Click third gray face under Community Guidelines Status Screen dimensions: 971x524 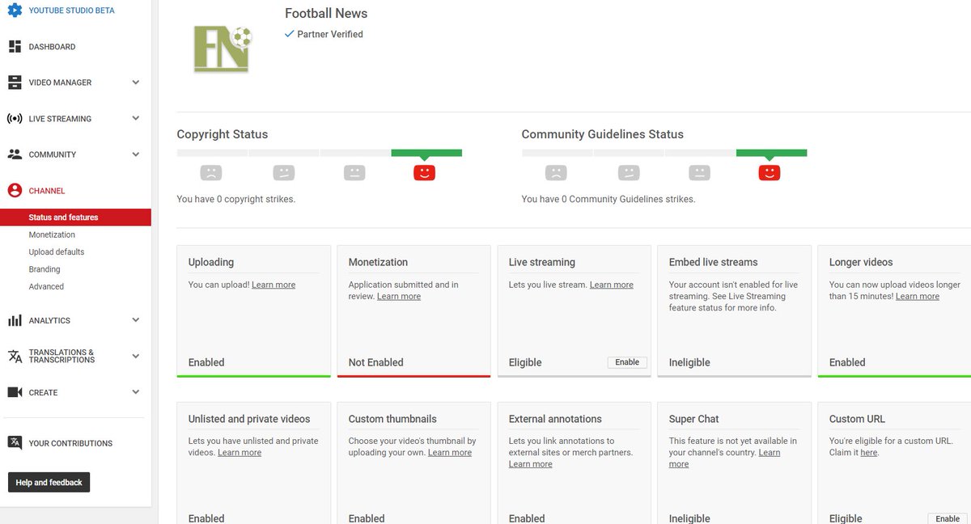click(699, 172)
